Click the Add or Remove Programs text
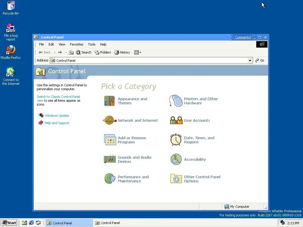The height and width of the screenshot is (227, 303). (132, 140)
